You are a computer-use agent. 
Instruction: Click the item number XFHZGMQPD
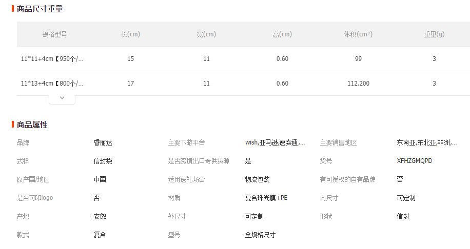click(415, 161)
